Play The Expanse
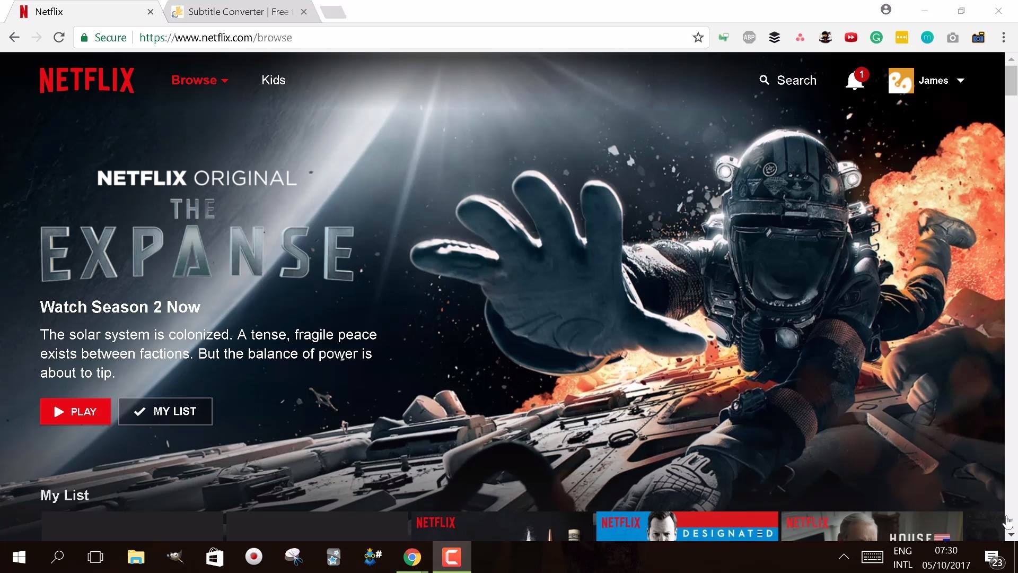The width and height of the screenshot is (1018, 573). pyautogui.click(x=75, y=412)
